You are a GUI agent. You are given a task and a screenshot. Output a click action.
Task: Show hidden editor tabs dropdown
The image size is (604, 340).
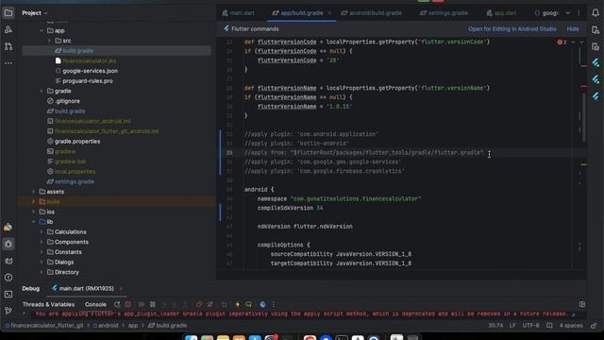[568, 13]
